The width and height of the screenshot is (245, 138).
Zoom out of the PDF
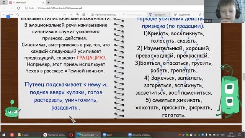tap(65, 15)
